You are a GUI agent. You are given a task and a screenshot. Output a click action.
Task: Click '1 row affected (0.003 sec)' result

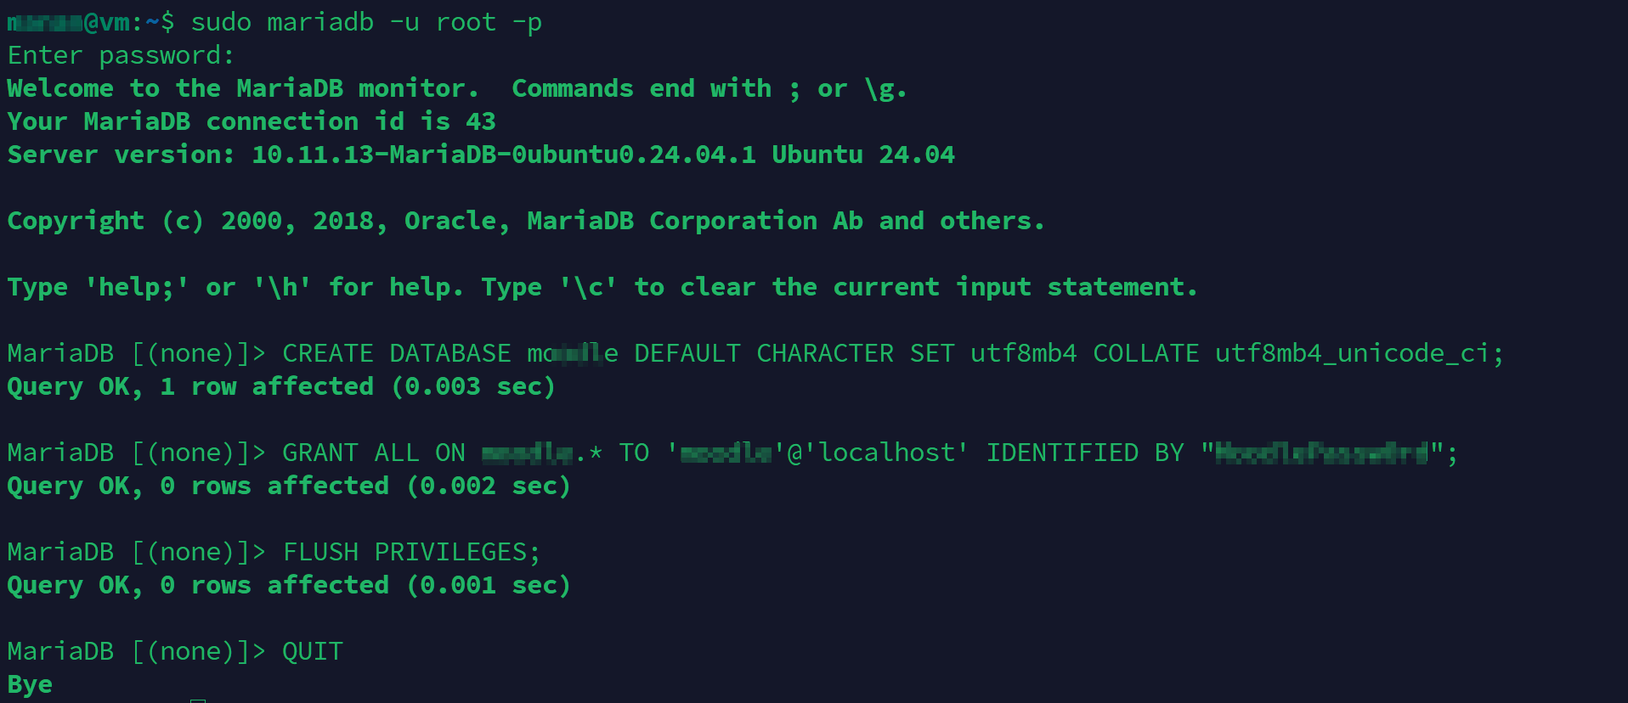(x=357, y=386)
